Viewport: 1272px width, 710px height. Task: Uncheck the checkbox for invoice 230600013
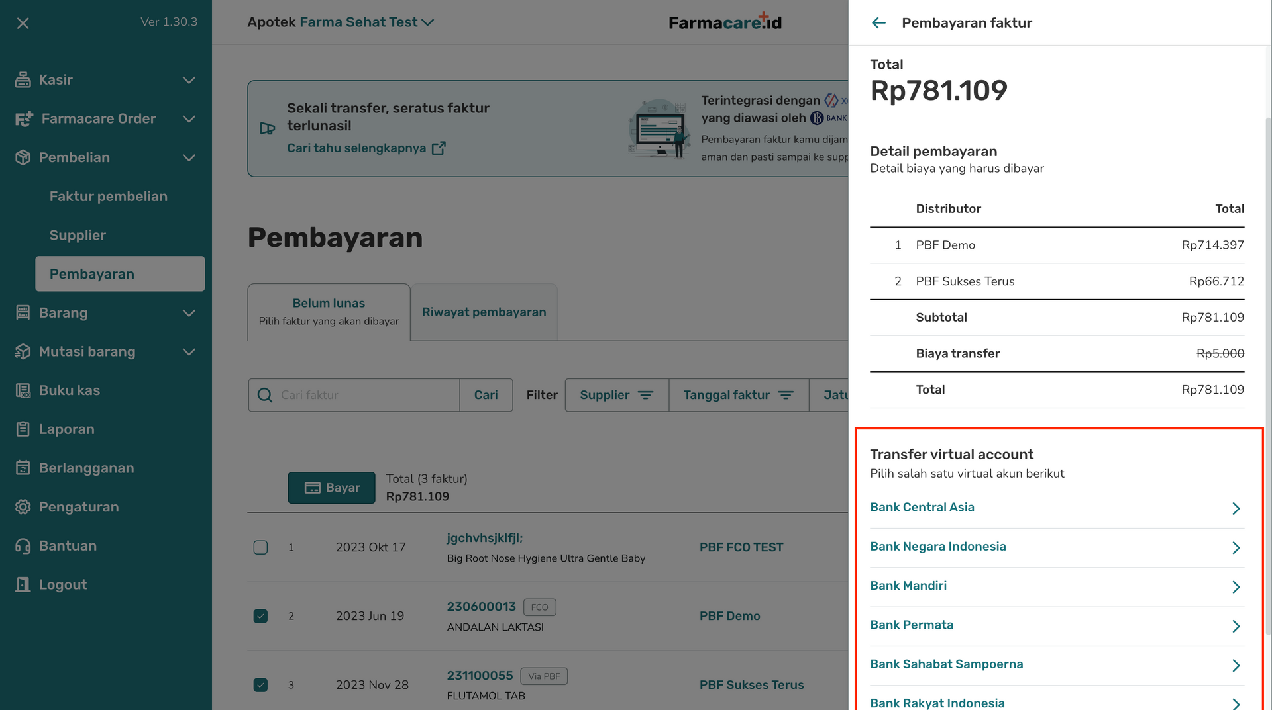(x=261, y=616)
